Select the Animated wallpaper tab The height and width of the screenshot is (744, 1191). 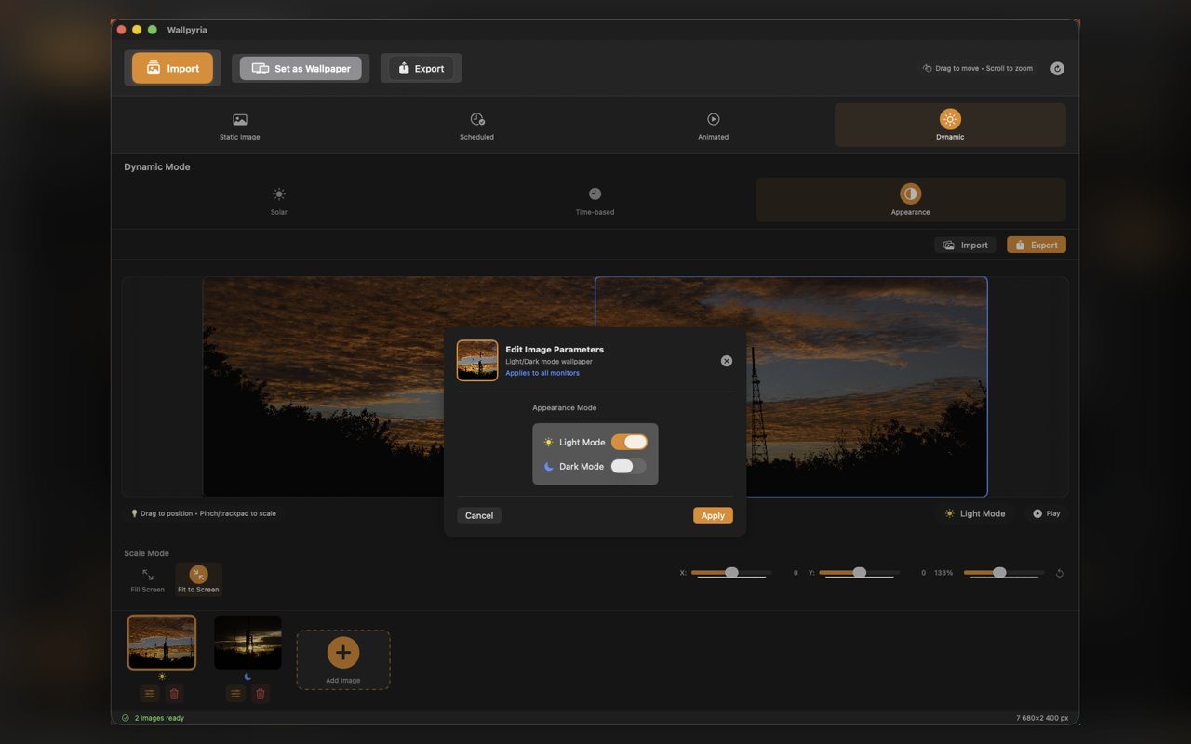(x=714, y=126)
